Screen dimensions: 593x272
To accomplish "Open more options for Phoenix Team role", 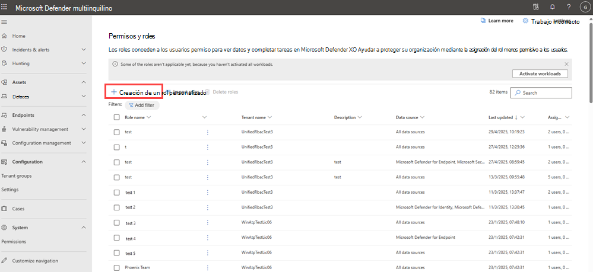I will tap(207, 267).
